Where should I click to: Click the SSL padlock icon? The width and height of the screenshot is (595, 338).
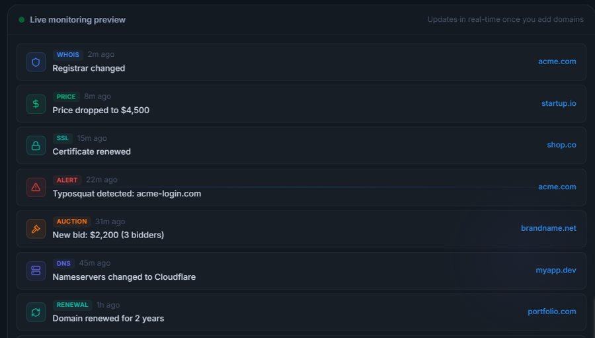point(36,146)
